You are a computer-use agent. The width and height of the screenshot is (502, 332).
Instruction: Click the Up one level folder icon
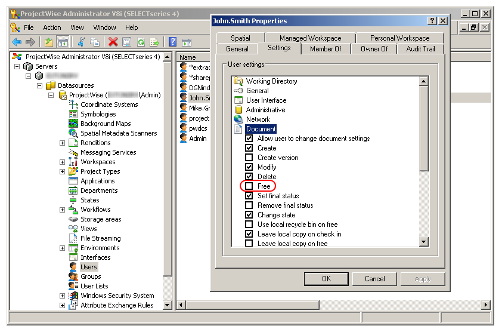click(49, 42)
